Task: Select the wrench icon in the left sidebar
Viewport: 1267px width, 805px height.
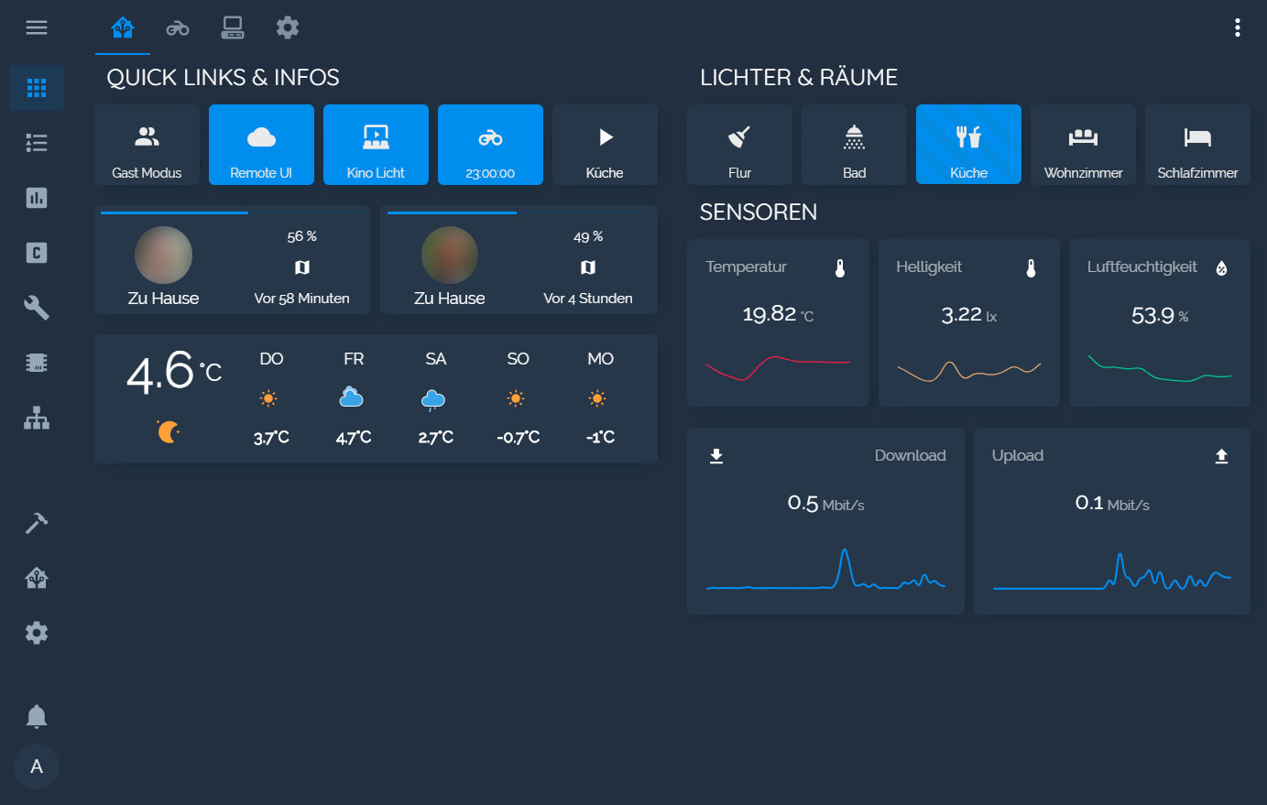Action: pos(37,308)
